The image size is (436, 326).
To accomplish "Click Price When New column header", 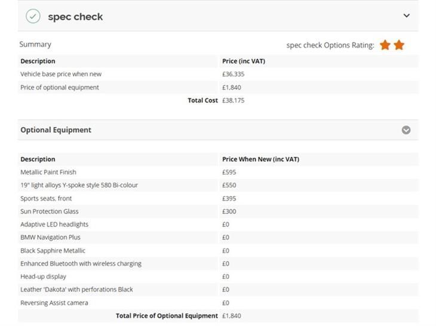I will coord(260,159).
